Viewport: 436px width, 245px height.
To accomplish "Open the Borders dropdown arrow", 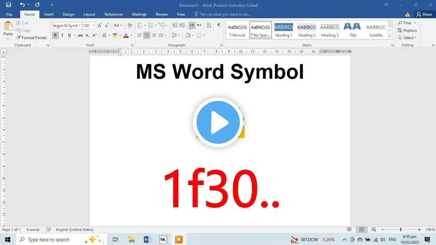I will click(x=204, y=35).
